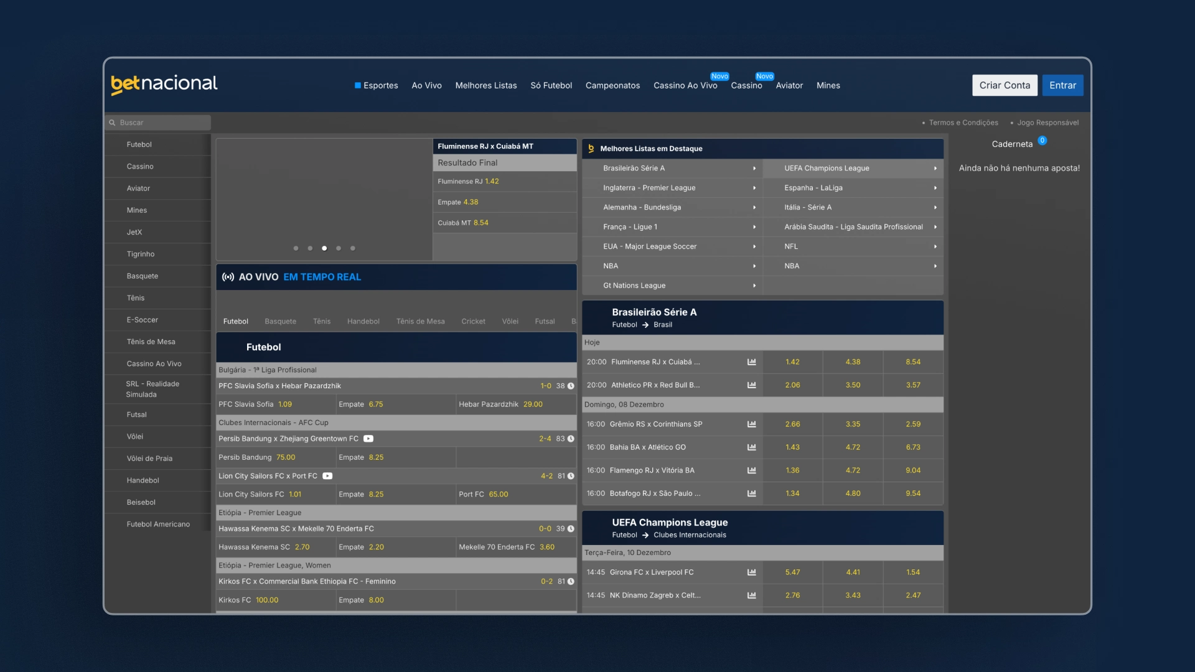Expand Inglaterra - Premier League arrow
Viewport: 1195px width, 672px height.
click(754, 188)
